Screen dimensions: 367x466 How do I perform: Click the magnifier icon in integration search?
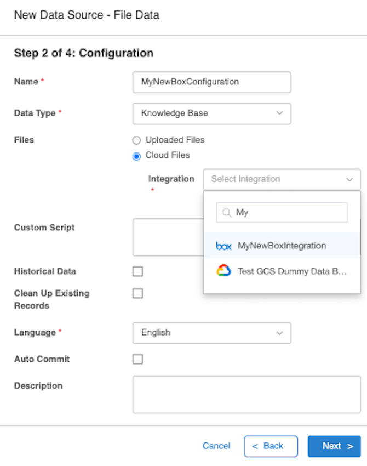[x=227, y=213]
